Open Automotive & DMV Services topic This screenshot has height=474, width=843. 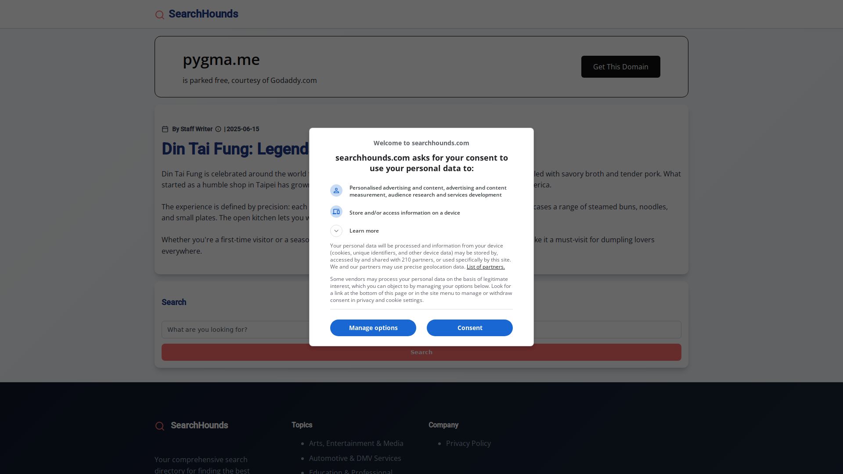(x=355, y=458)
